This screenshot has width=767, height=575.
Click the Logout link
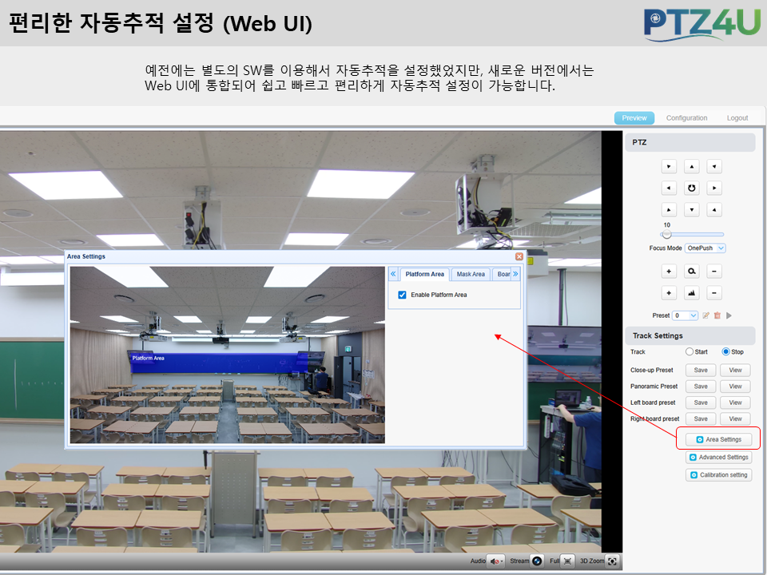737,118
